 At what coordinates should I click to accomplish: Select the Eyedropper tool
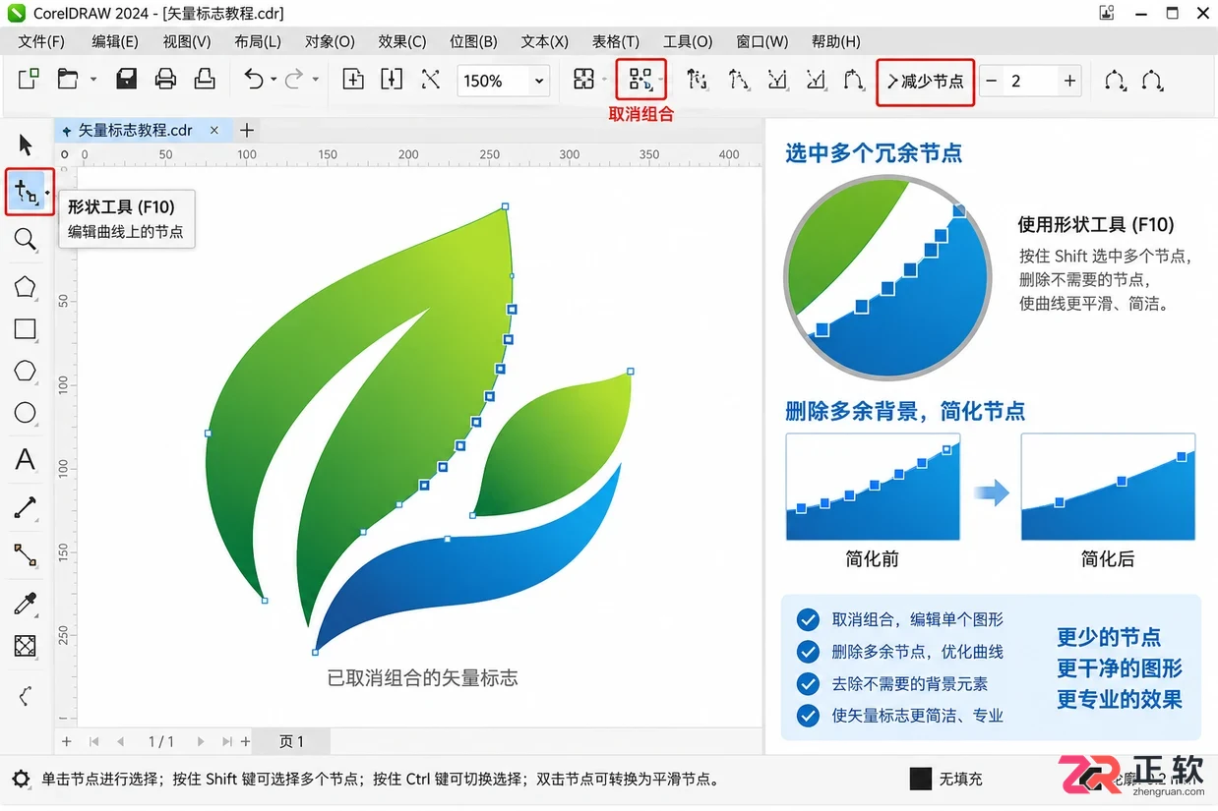click(x=26, y=604)
